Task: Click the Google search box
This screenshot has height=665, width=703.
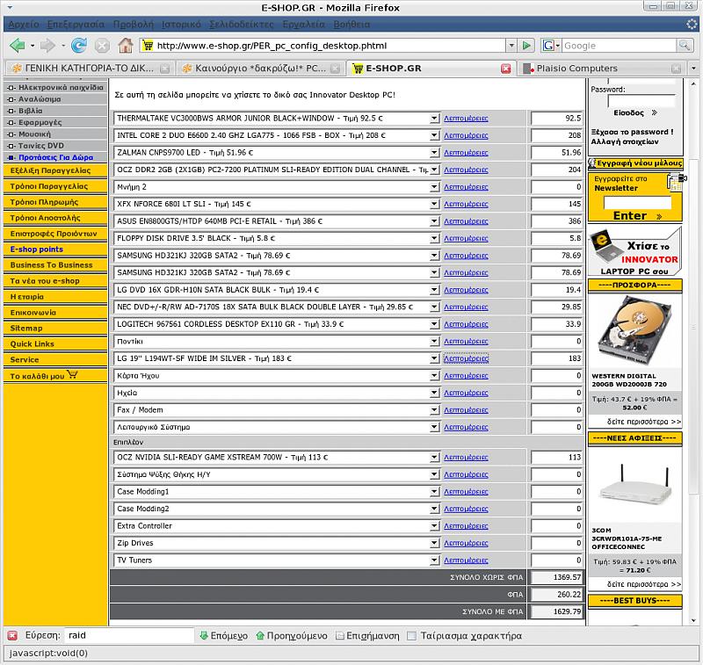Action: coord(619,46)
